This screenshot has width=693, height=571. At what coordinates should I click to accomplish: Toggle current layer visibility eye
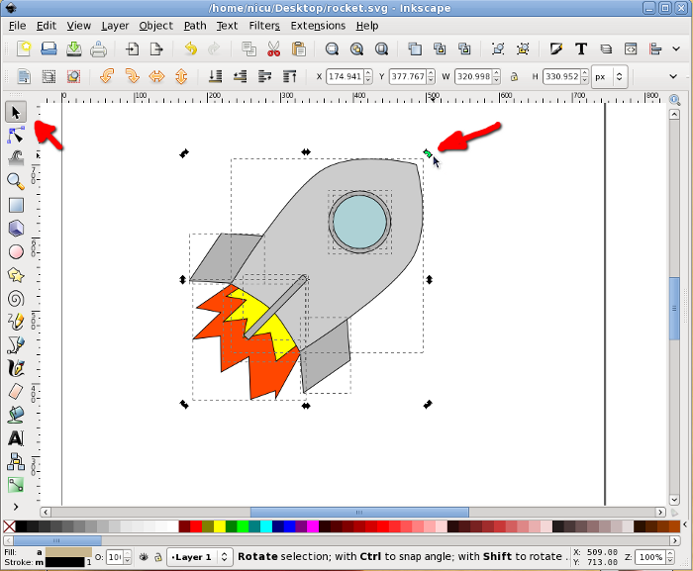point(144,557)
